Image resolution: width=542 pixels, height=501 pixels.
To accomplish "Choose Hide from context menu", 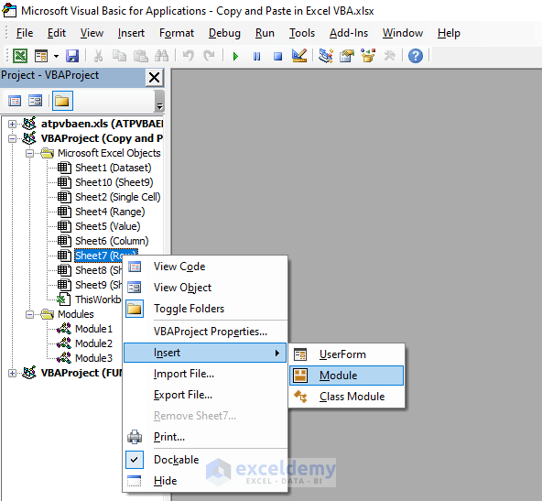I will tap(205, 481).
